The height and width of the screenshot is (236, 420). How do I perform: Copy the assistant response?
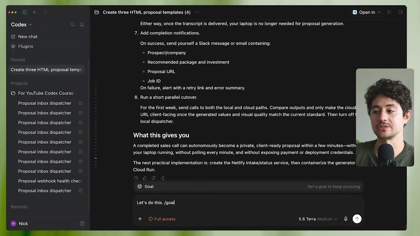click(136, 178)
